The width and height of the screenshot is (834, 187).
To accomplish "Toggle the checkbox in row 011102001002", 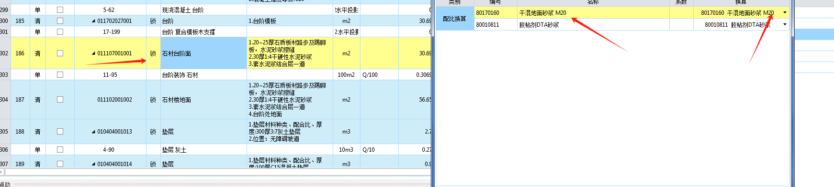I will tap(60, 100).
